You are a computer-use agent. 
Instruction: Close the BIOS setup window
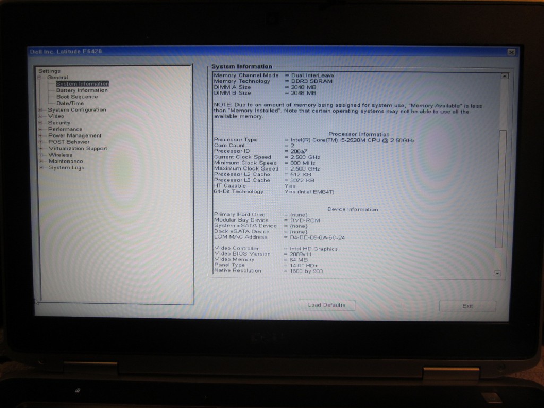(x=511, y=52)
